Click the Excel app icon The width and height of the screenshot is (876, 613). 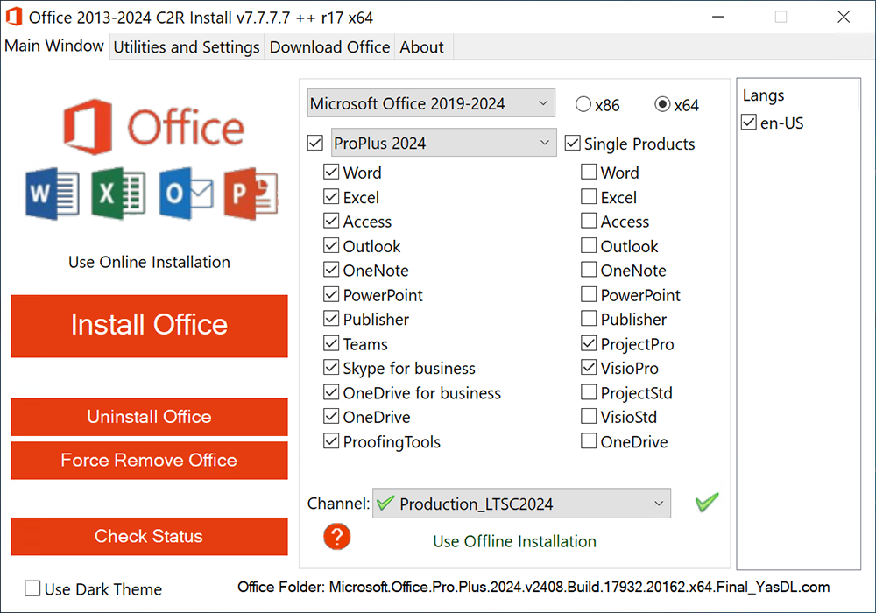[118, 194]
